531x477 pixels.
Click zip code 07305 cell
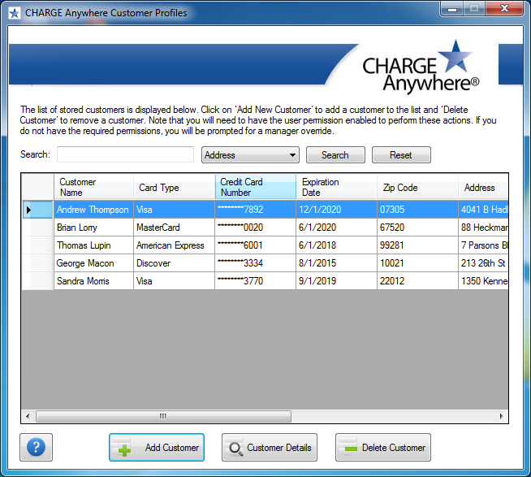(417, 210)
